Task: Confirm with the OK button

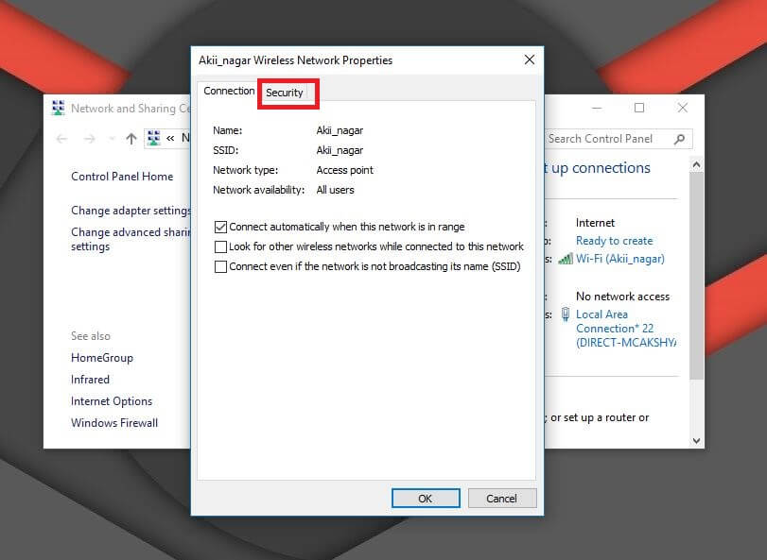Action: click(426, 499)
